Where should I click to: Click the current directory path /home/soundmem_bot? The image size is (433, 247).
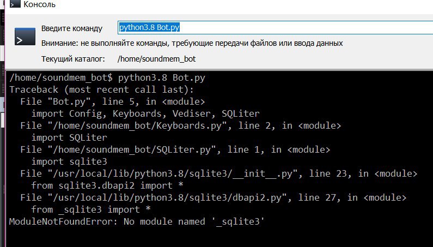coord(156,59)
